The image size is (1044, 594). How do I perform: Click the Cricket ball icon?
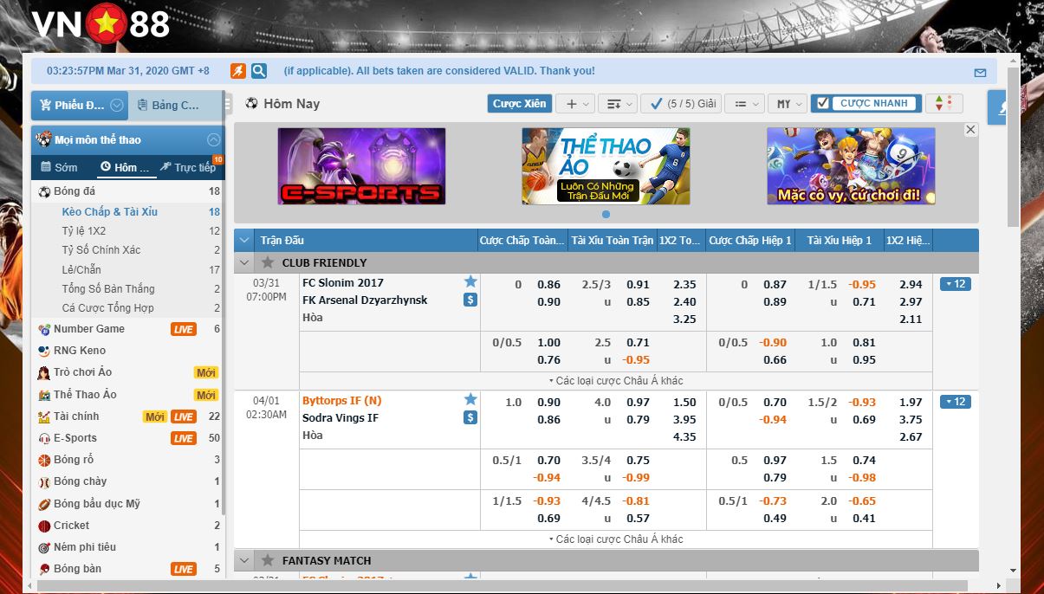pos(44,526)
